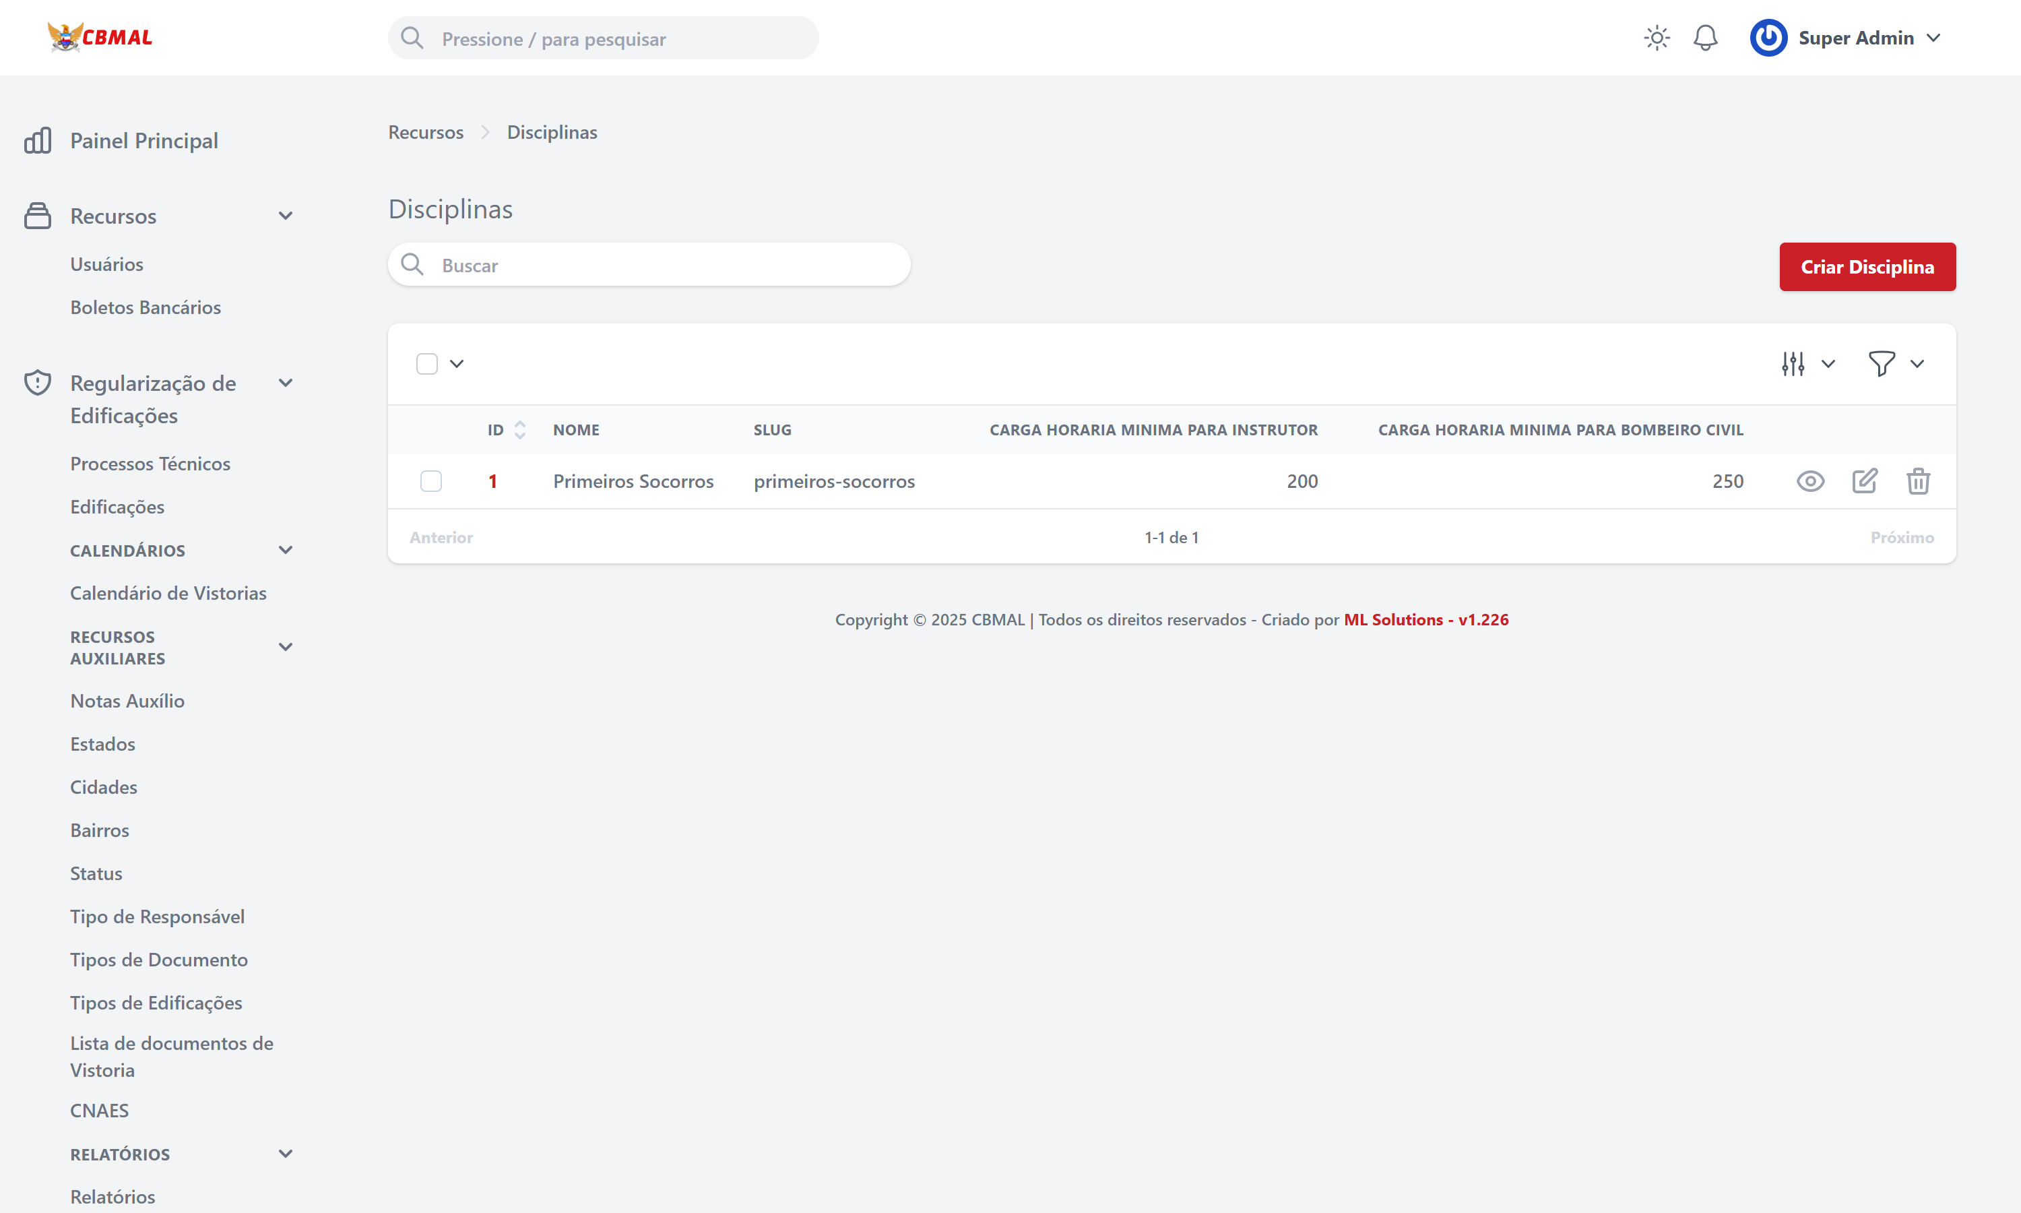
Task: View the Primeiros Socorros row details
Action: click(x=1810, y=481)
